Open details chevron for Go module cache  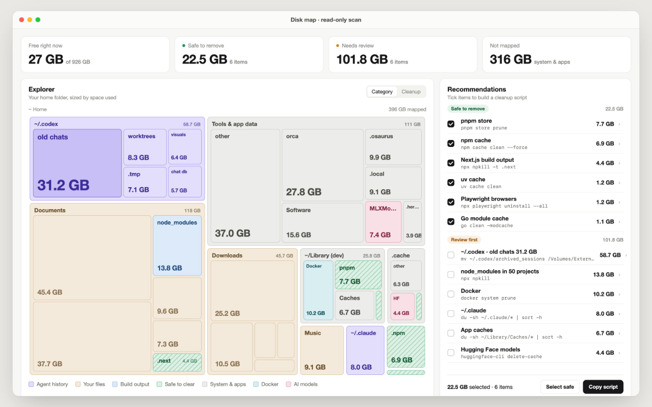pos(620,222)
